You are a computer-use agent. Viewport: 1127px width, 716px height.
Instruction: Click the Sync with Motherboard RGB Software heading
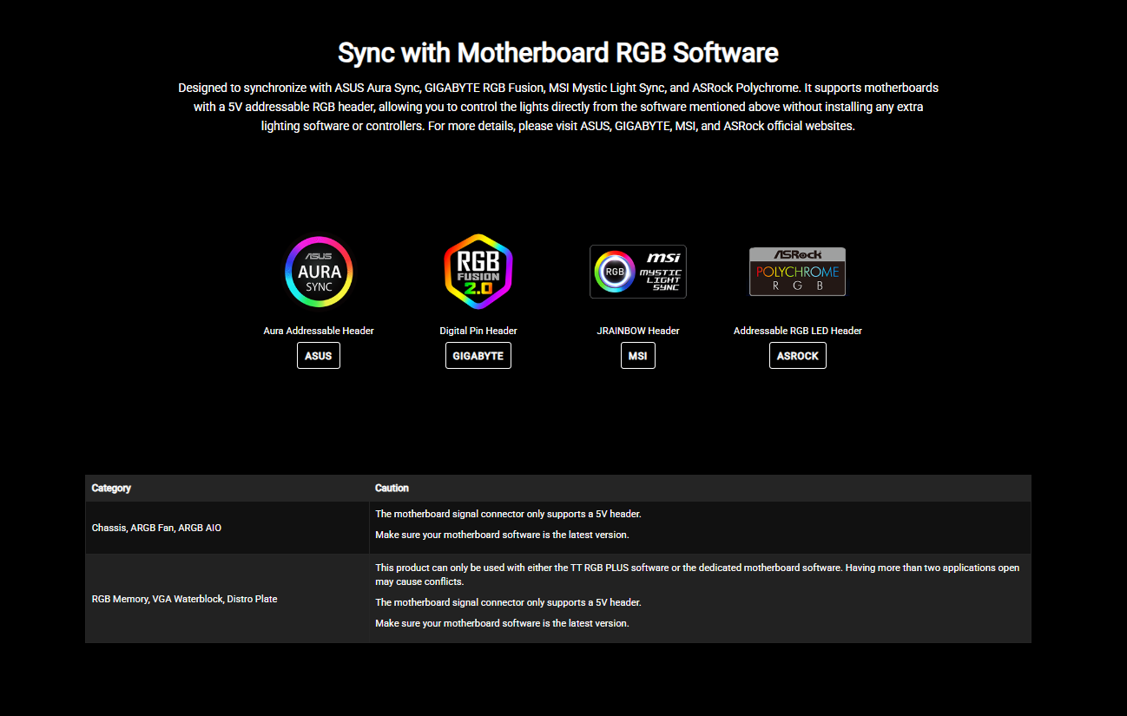coord(557,53)
